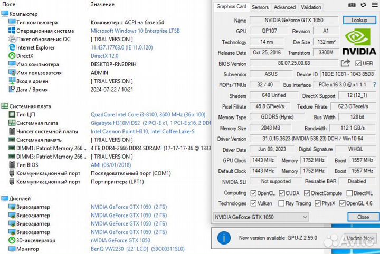
Task: Click the BIOS export share icon
Action: 345,63
